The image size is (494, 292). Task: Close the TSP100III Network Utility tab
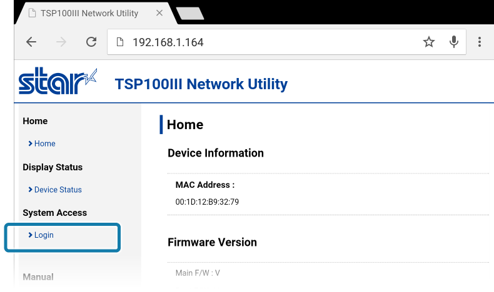click(159, 13)
